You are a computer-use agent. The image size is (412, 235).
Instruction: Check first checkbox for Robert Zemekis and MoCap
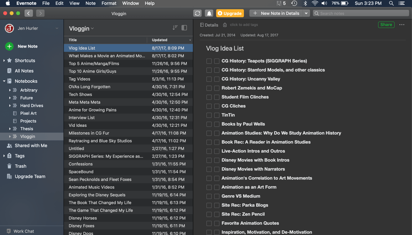click(x=209, y=88)
